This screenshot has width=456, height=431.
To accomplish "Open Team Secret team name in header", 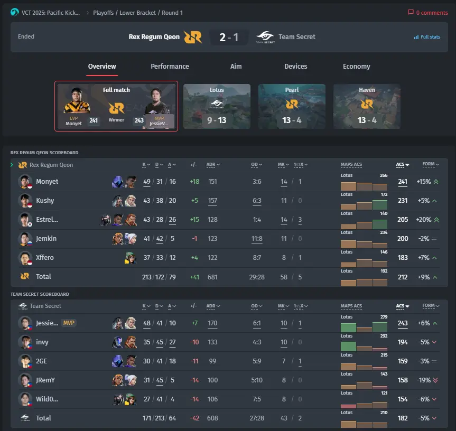I will (x=297, y=37).
